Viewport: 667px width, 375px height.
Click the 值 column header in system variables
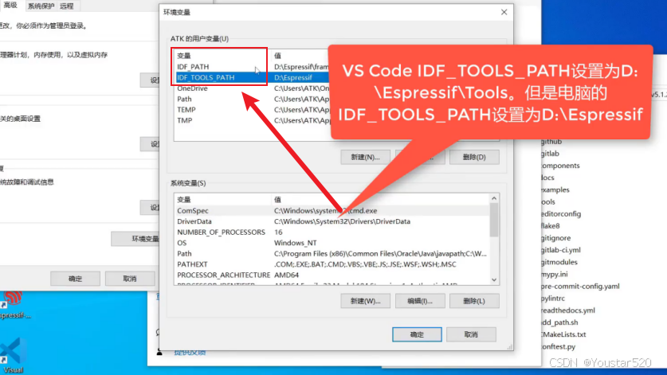(380, 200)
